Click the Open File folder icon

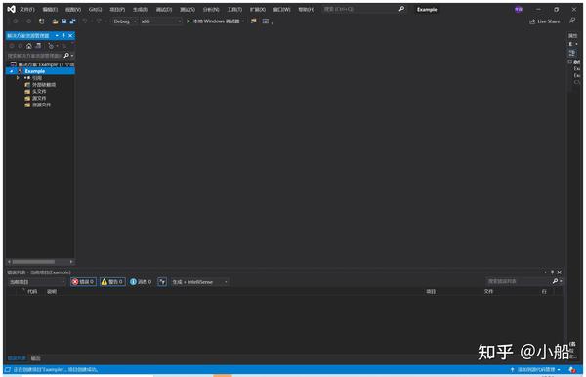[x=55, y=21]
